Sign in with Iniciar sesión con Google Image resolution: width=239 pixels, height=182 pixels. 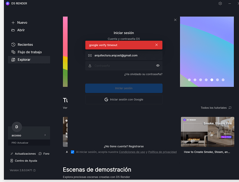pos(124,99)
